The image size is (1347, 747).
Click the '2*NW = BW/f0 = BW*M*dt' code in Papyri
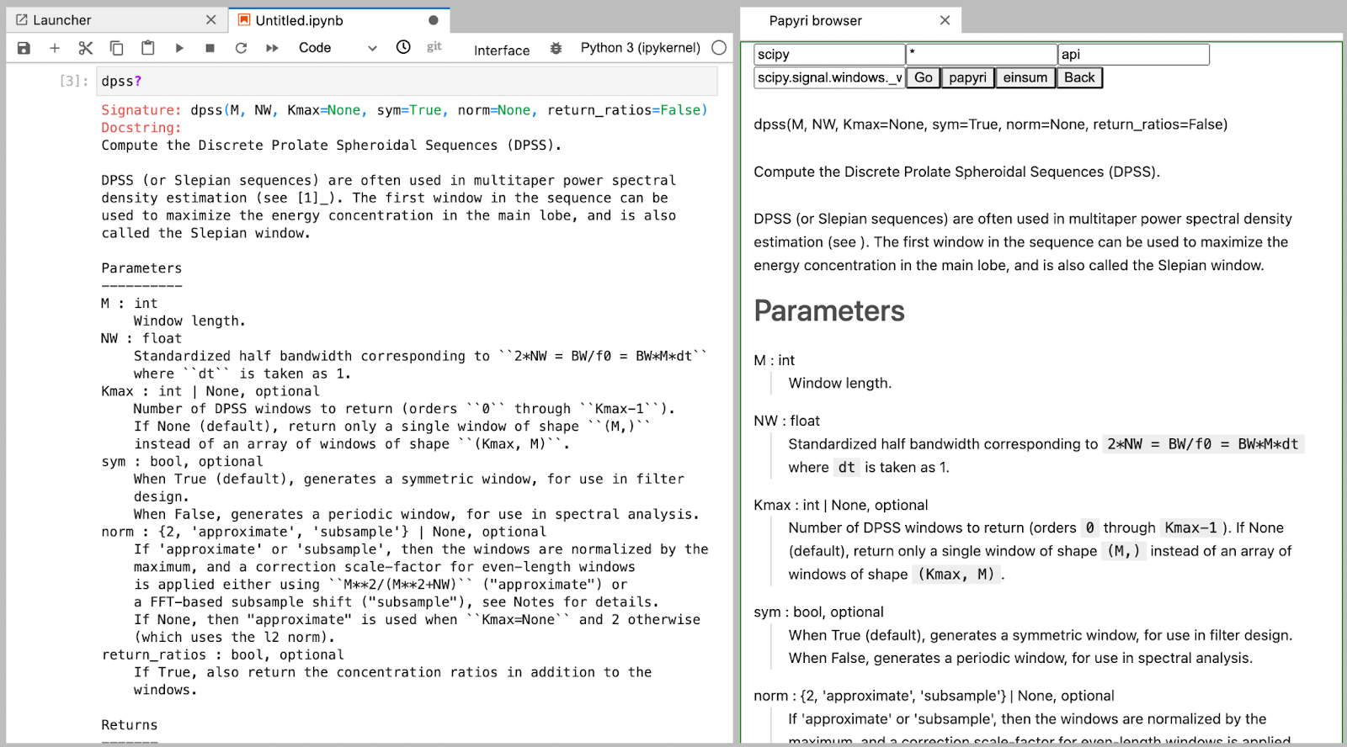[x=1203, y=444]
